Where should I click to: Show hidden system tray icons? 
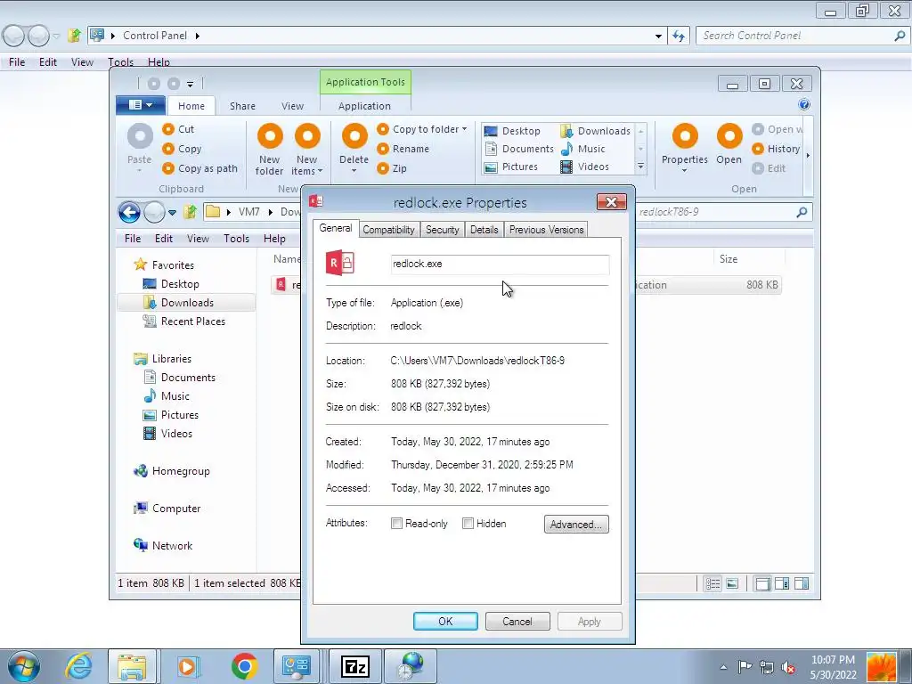click(723, 668)
